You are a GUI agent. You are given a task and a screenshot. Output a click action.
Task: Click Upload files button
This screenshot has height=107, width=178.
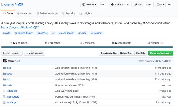pyautogui.click(x=126, y=53)
